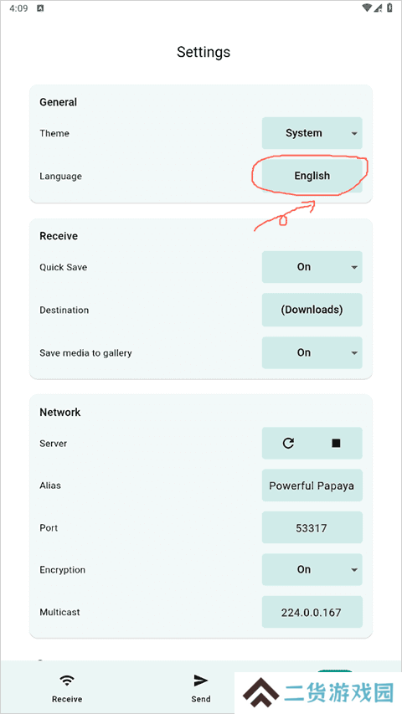Tap the time display in status bar
Screen dimensions: 402x714
coord(18,8)
